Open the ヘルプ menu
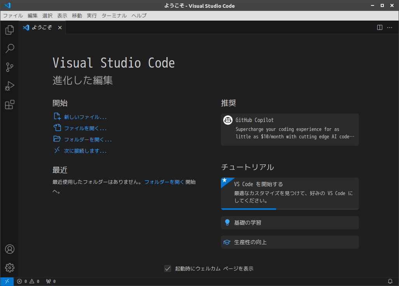This screenshot has width=399, height=286. [139, 16]
